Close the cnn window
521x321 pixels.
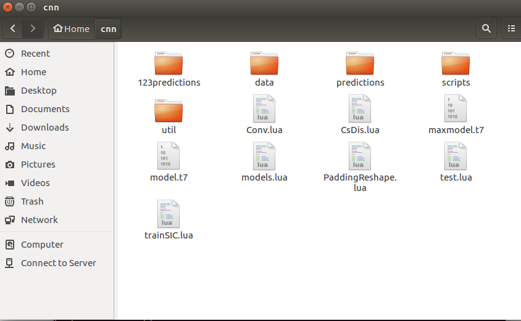point(7,7)
